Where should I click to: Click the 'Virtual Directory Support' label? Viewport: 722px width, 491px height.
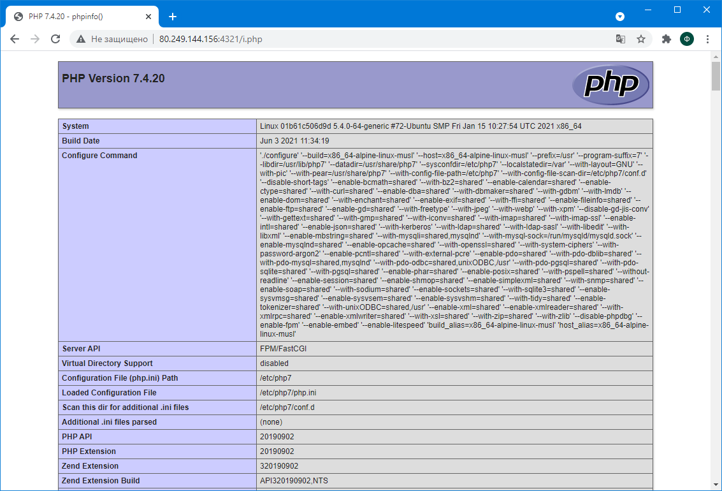(x=107, y=363)
